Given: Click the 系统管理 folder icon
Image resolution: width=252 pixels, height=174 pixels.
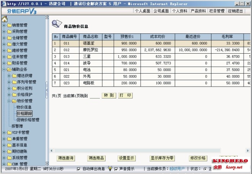Looking at the screenshot, I should point(10,158).
